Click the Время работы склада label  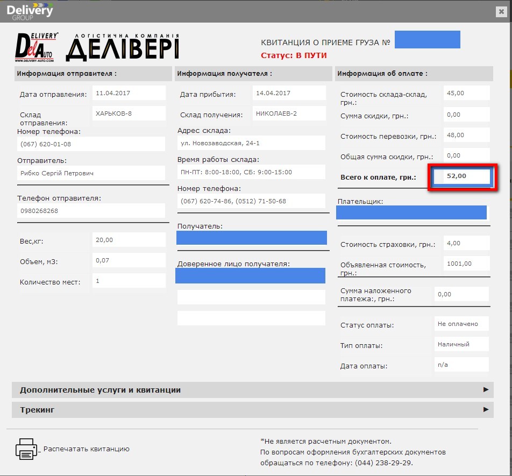click(x=218, y=160)
